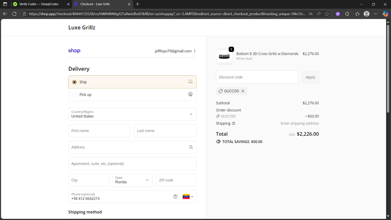Screen dimensions: 391x220
Task: Click the Luxe Grillz store title
Action: [82, 28]
